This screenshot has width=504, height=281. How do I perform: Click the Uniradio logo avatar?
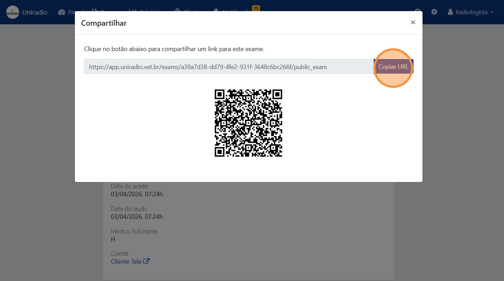[x=13, y=12]
